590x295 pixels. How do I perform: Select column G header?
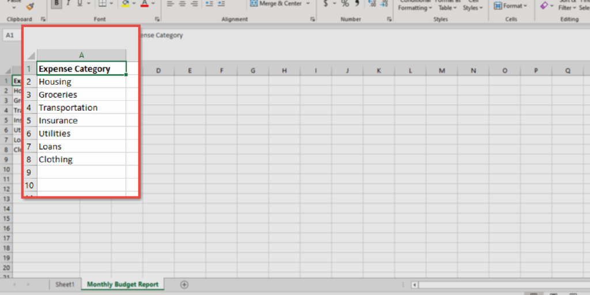click(253, 70)
